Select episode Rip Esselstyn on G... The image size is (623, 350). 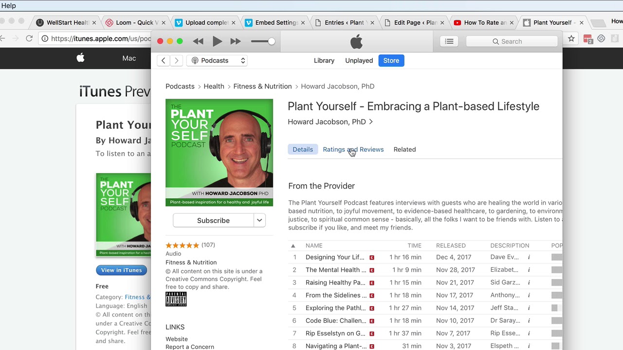click(x=335, y=333)
